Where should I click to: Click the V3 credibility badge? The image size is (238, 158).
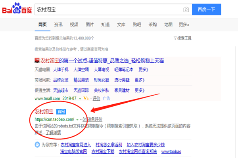pyautogui.click(x=86, y=99)
